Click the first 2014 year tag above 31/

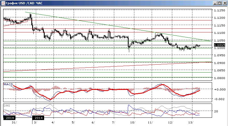tap(9, 118)
